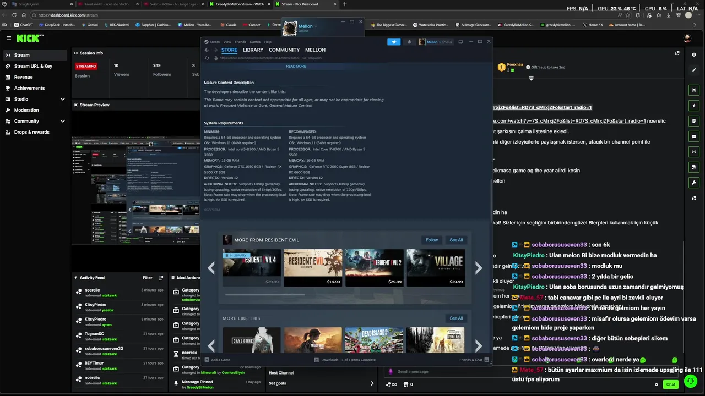The width and height of the screenshot is (705, 396).
Task: Open Moderation in Kick sidebar
Action: click(x=35, y=110)
